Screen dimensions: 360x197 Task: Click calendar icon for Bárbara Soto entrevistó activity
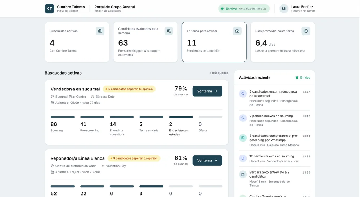(x=243, y=174)
